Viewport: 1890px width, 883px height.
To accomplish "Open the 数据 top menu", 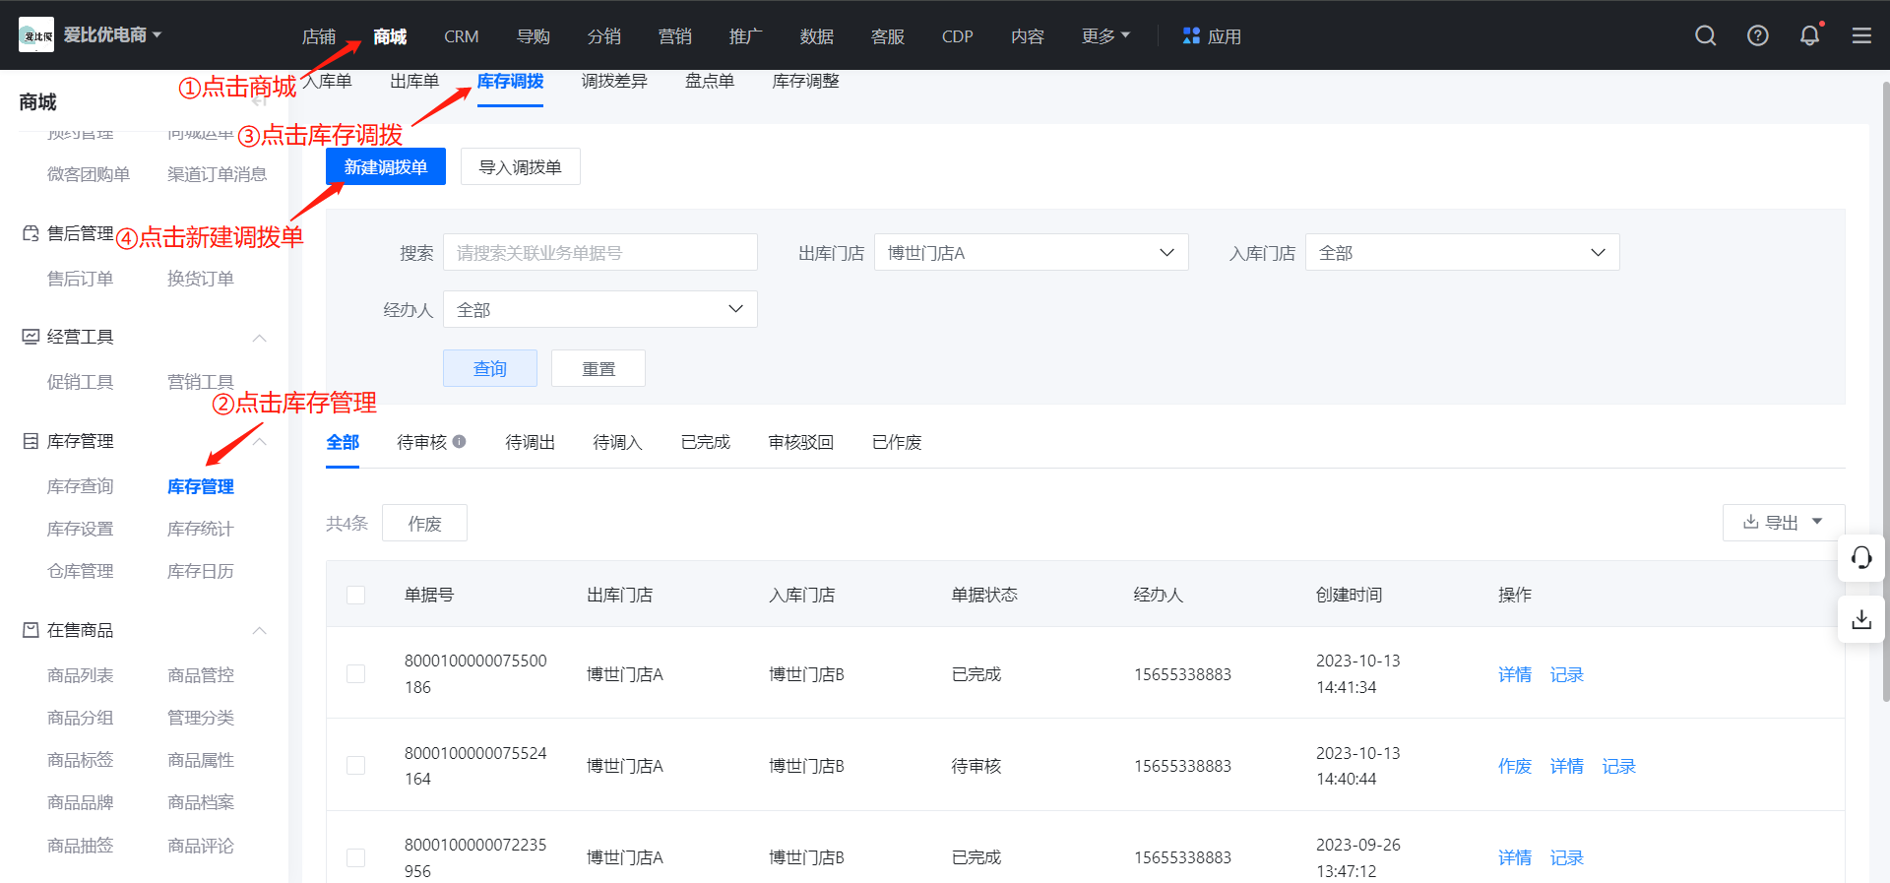I will tap(817, 36).
